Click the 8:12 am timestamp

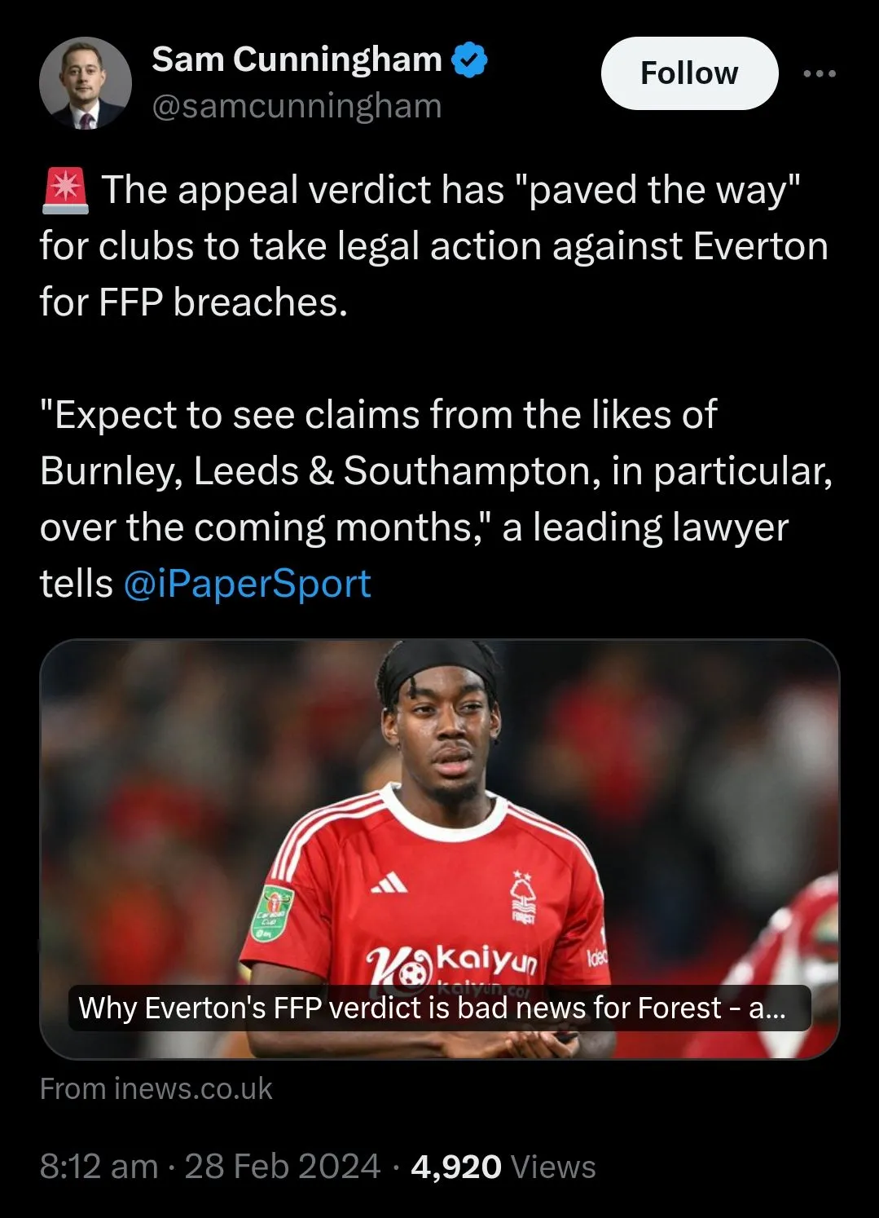pos(99,1167)
